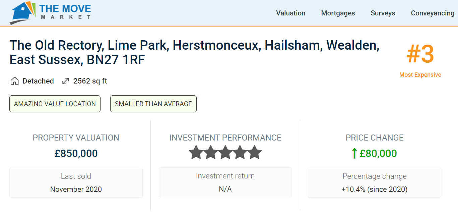Click the Old Rectory address heading
The width and height of the screenshot is (458, 214).
tap(194, 52)
